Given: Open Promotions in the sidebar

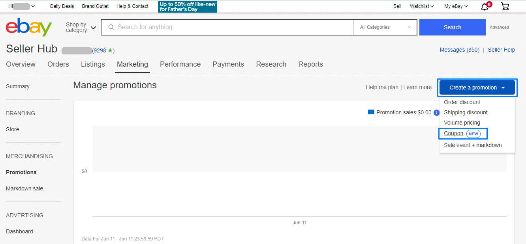Looking at the screenshot, I should point(21,172).
